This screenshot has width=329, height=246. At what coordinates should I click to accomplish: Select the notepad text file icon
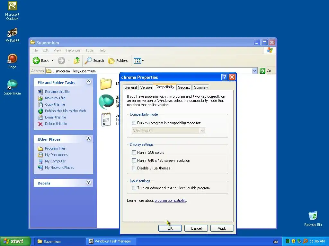tap(106, 119)
